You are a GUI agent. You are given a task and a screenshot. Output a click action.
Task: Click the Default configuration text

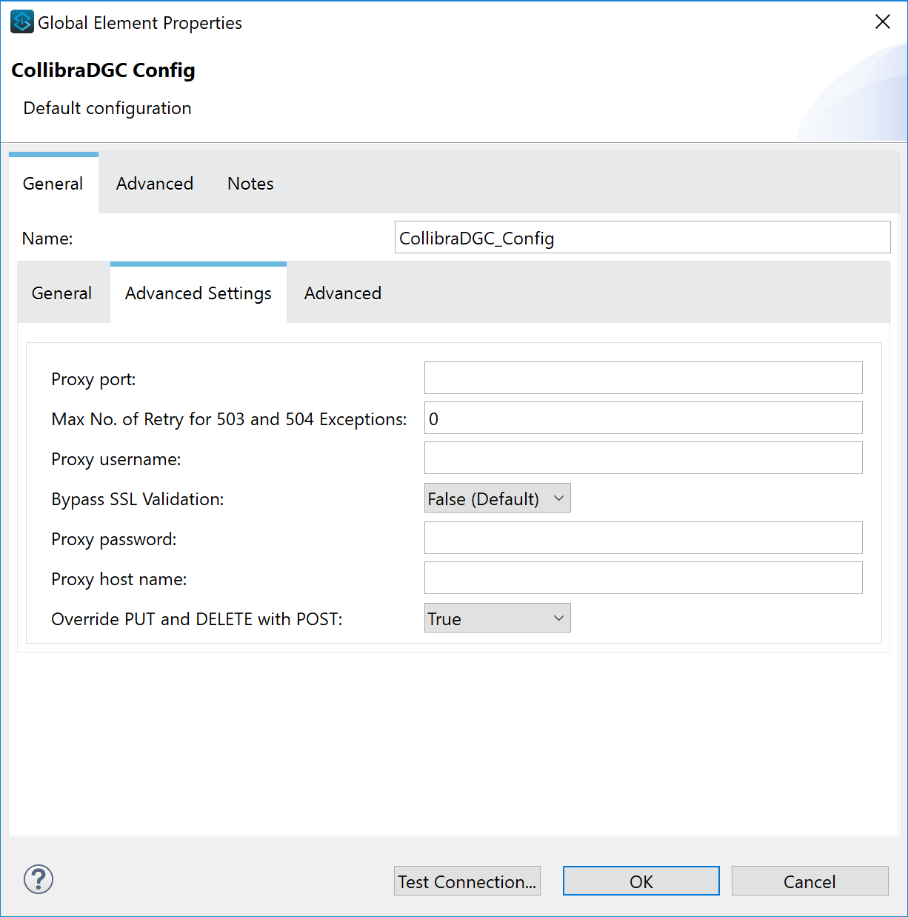[x=107, y=108]
